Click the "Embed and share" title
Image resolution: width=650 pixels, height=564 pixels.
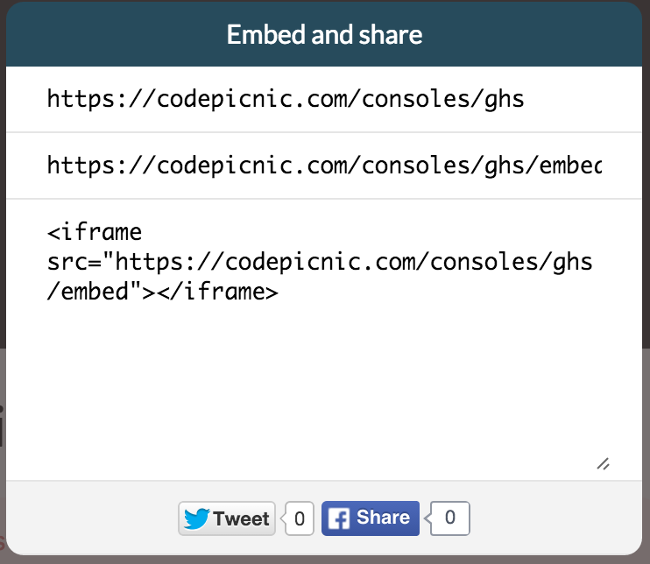(x=324, y=34)
